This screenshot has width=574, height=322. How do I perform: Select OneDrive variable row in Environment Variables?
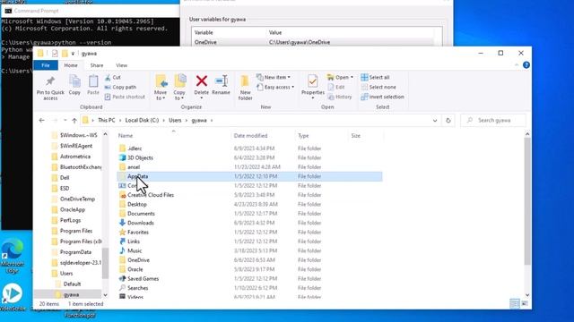[313, 42]
